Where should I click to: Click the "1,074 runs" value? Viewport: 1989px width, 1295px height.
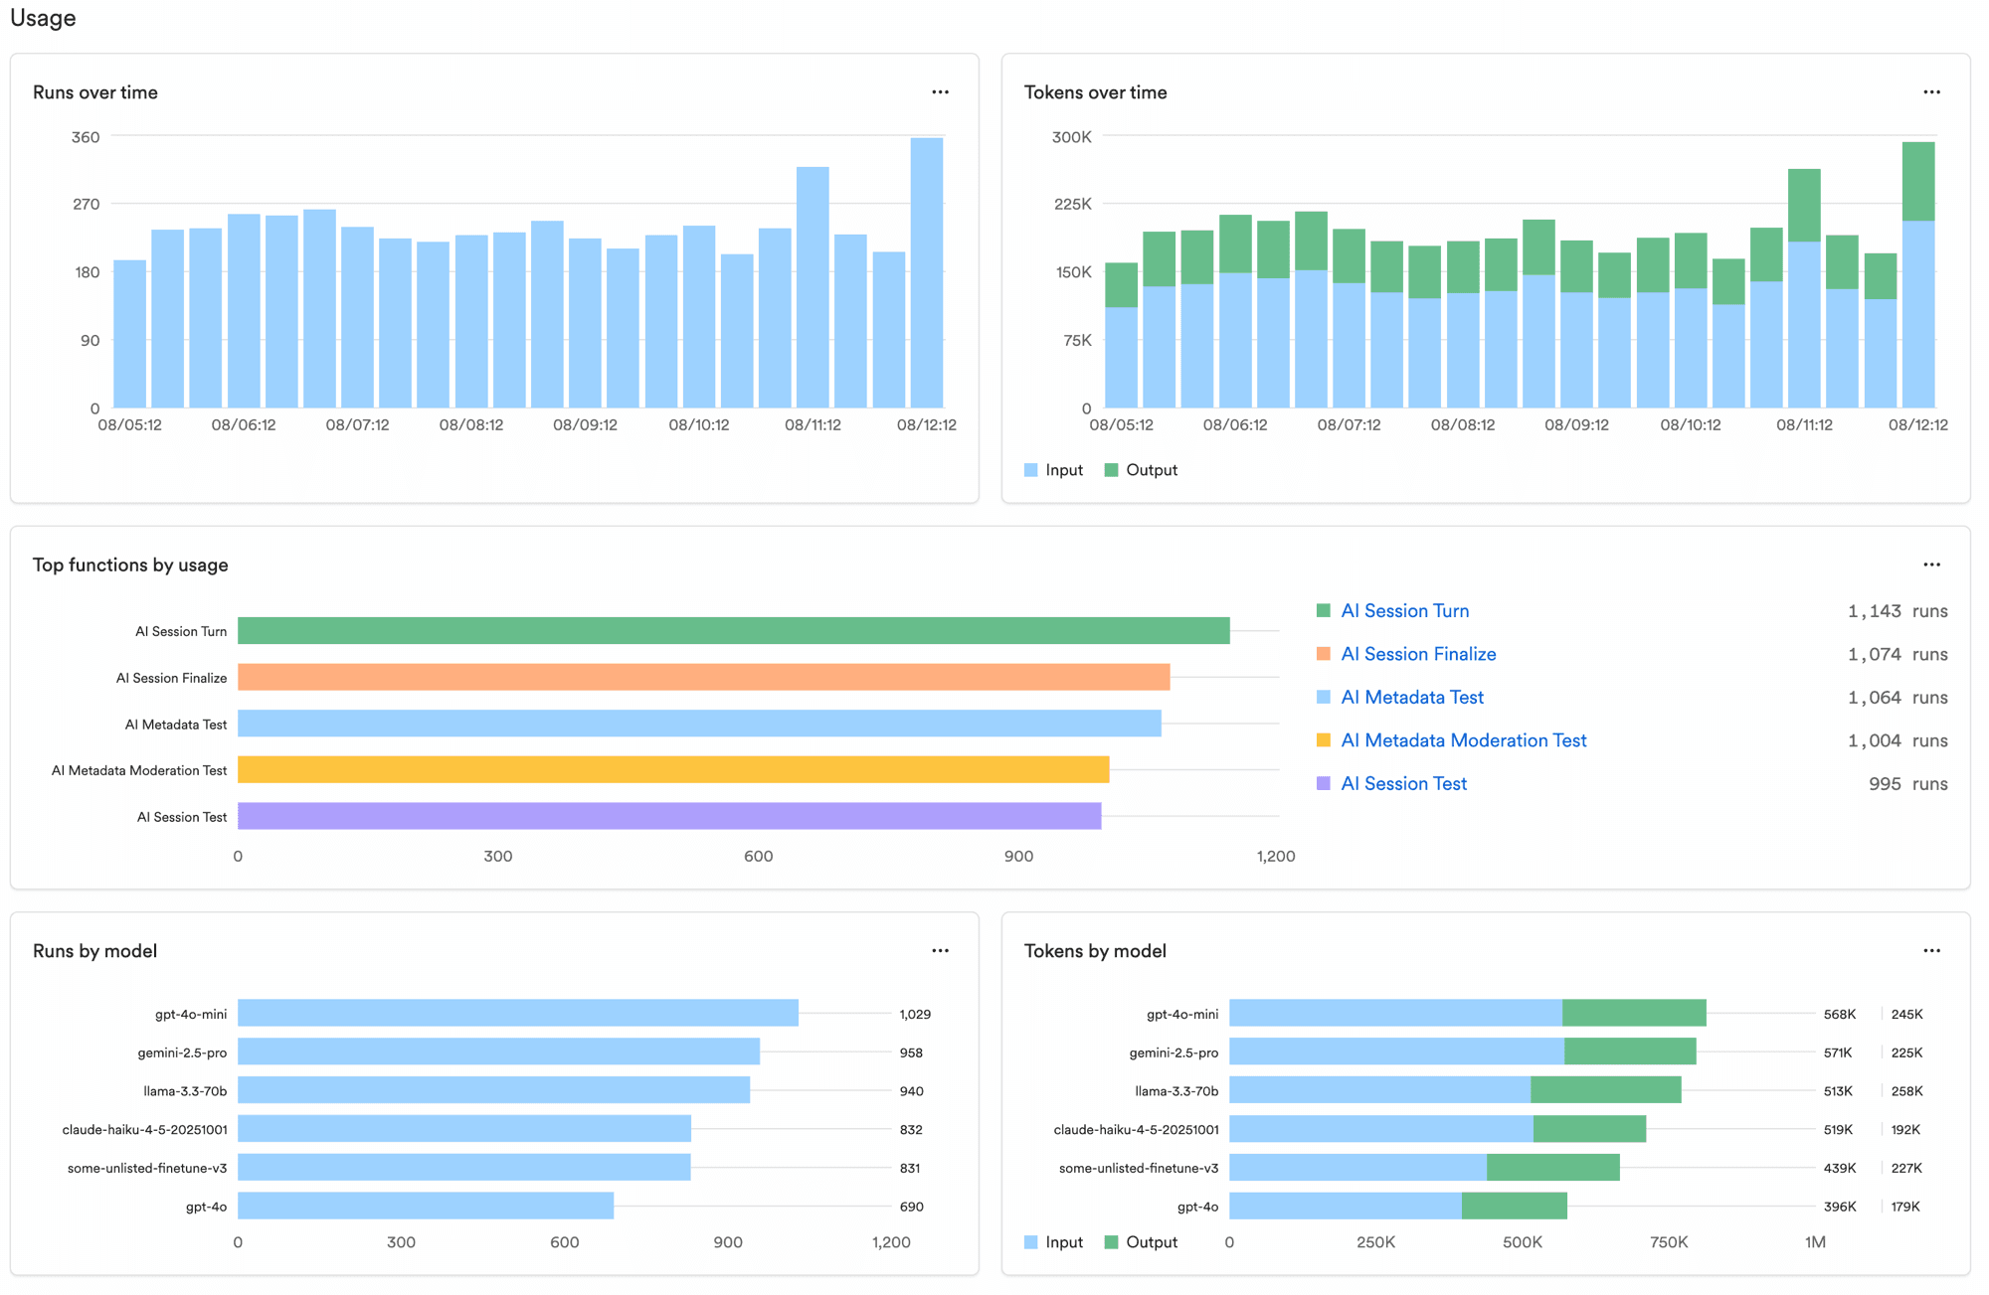pyautogui.click(x=1898, y=654)
